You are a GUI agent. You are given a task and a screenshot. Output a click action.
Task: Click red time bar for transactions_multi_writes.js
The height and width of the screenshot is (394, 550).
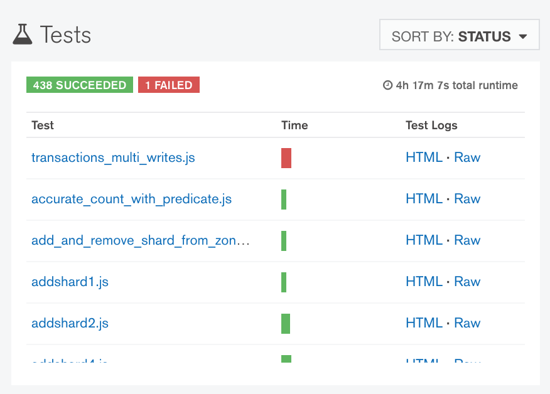(x=286, y=158)
